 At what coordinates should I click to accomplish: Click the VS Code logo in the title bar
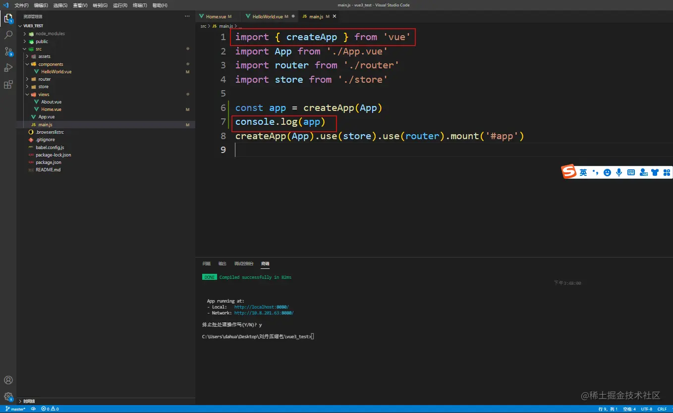pyautogui.click(x=6, y=5)
